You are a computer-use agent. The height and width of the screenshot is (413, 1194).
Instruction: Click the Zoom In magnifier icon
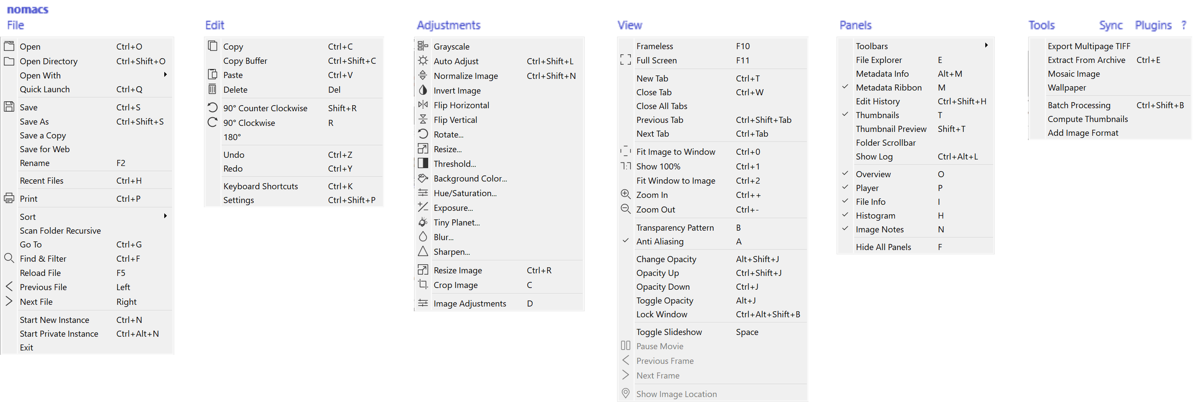pos(625,194)
